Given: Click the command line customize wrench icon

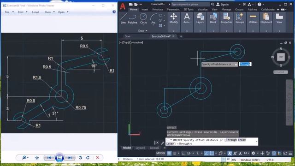Looking at the screenshot, I should point(163,143).
